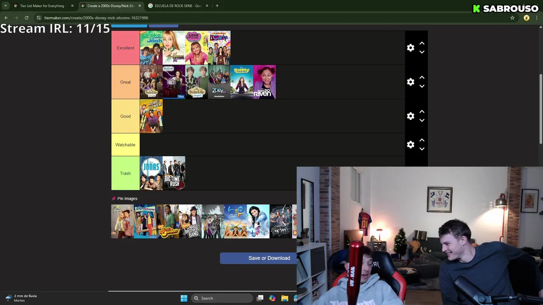Image resolution: width=543 pixels, height=305 pixels.
Task: Move Excellent tier up with arrow
Action: point(422,43)
